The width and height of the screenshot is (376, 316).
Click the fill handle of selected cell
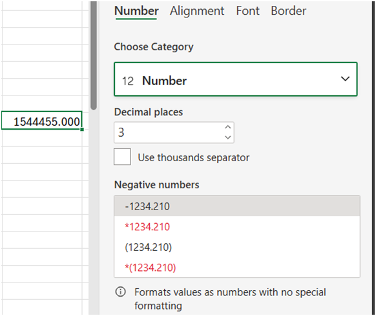pos(82,129)
